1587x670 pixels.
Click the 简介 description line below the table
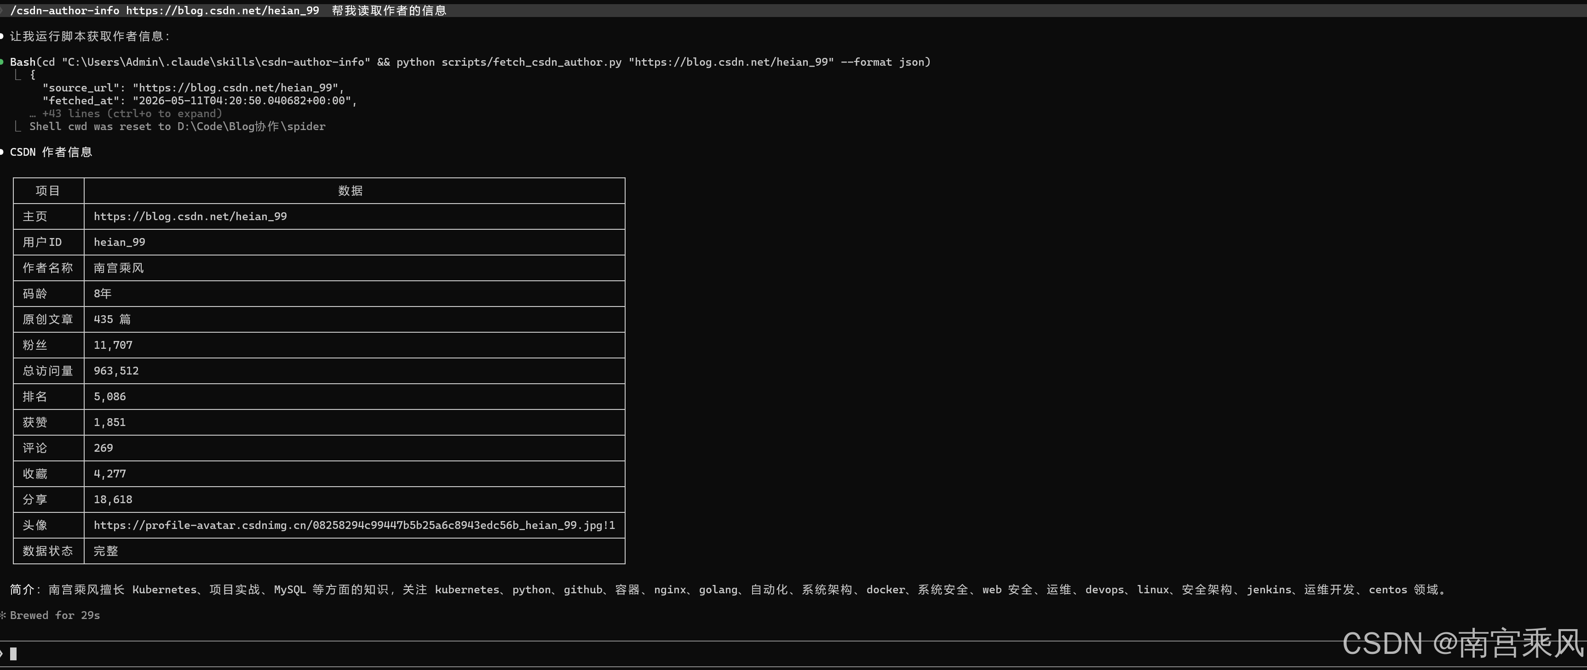pos(728,590)
